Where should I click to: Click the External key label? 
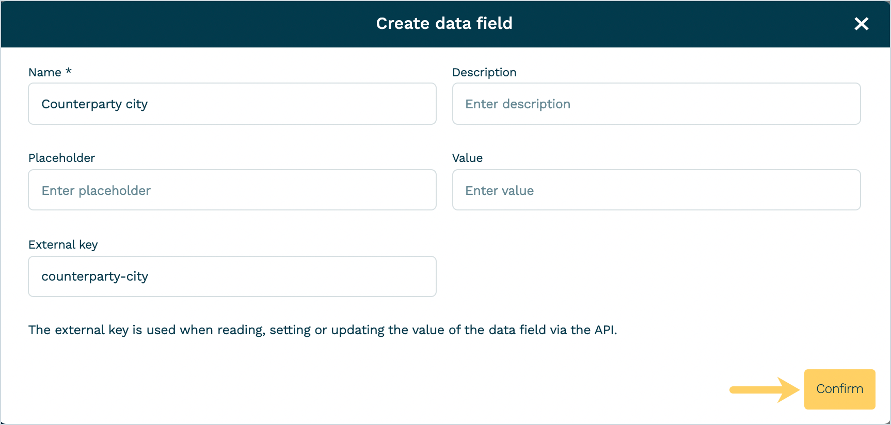[63, 244]
